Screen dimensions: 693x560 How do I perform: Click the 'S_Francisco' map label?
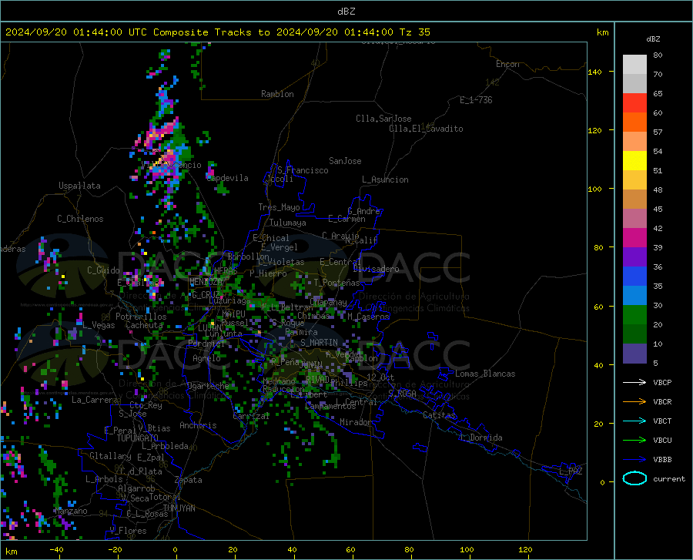pyautogui.click(x=303, y=170)
